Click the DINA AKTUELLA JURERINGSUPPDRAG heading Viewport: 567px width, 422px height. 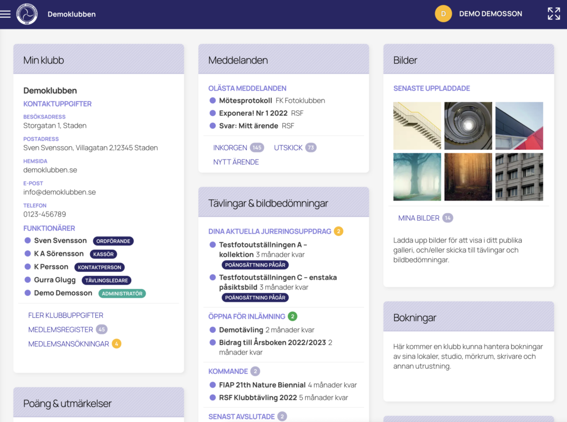[270, 231]
